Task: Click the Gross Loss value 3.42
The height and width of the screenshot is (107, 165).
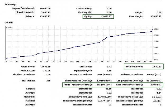Action: pyautogui.click(x=109, y=67)
